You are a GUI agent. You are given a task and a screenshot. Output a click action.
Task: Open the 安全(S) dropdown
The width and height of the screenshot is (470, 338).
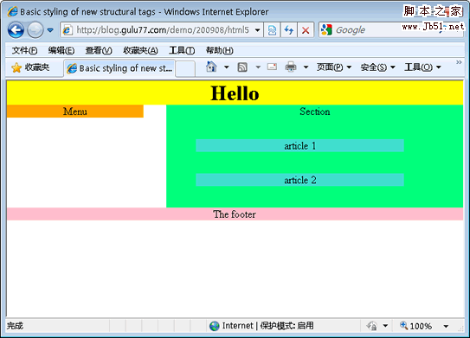pyautogui.click(x=377, y=67)
